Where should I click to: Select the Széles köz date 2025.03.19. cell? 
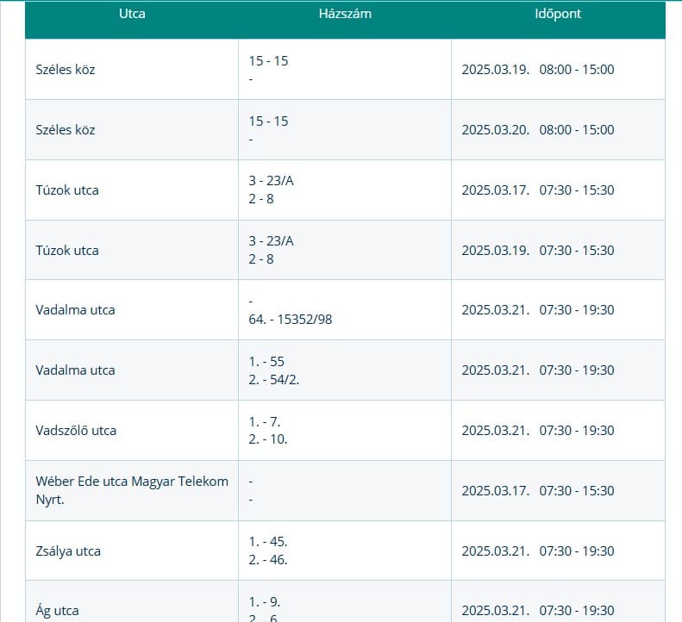click(538, 70)
